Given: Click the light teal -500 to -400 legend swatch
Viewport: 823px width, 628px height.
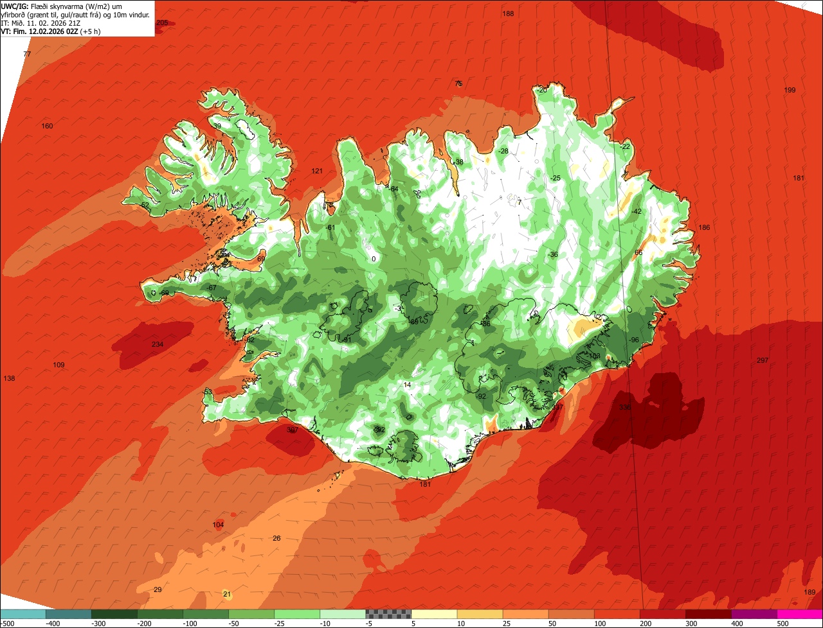Looking at the screenshot, I should 23,613.
